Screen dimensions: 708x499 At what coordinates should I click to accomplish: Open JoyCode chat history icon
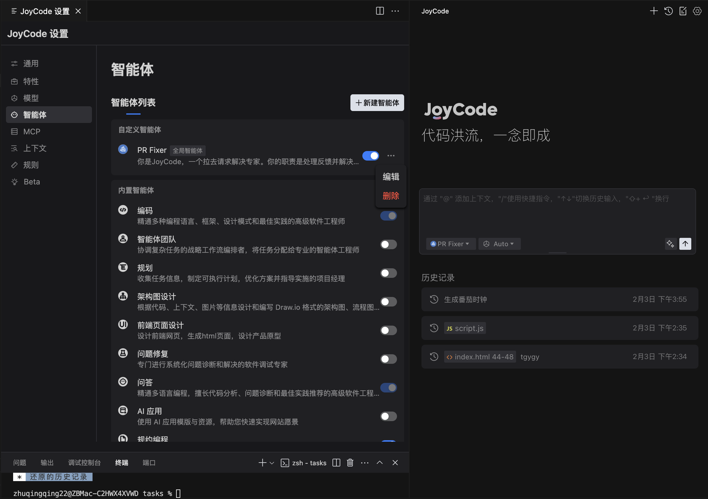click(668, 11)
